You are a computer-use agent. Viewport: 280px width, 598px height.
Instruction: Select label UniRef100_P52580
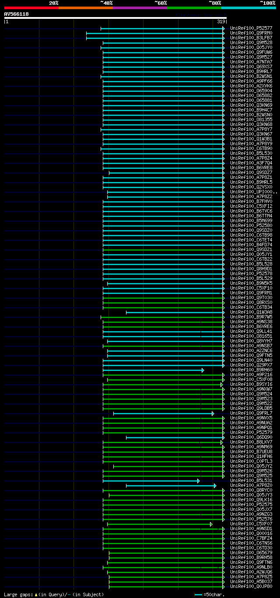(x=251, y=226)
